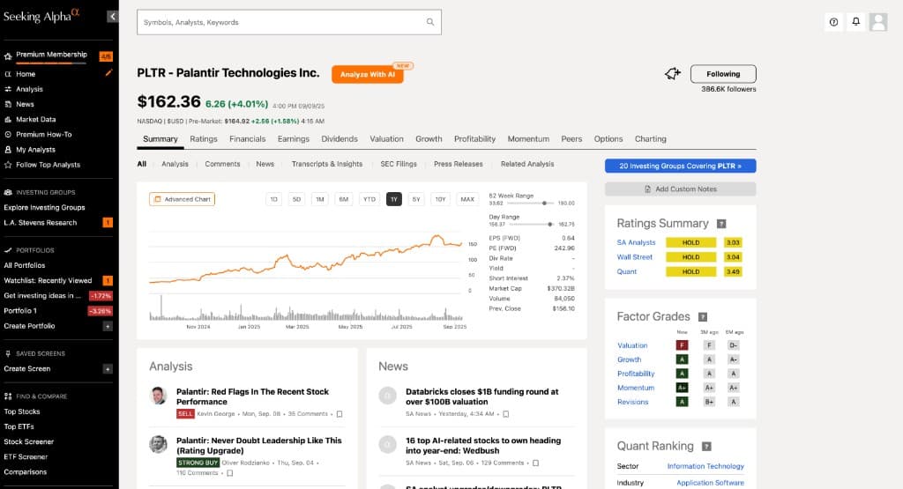Image resolution: width=903 pixels, height=489 pixels.
Task: Click the Premium Membership star icon
Action: pos(8,56)
